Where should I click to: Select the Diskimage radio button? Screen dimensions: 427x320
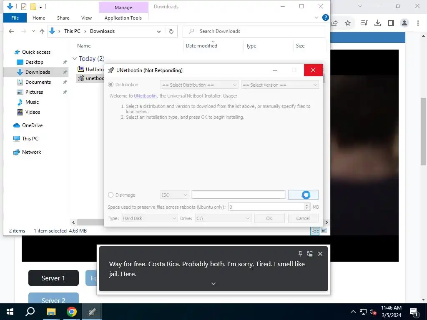point(111,195)
